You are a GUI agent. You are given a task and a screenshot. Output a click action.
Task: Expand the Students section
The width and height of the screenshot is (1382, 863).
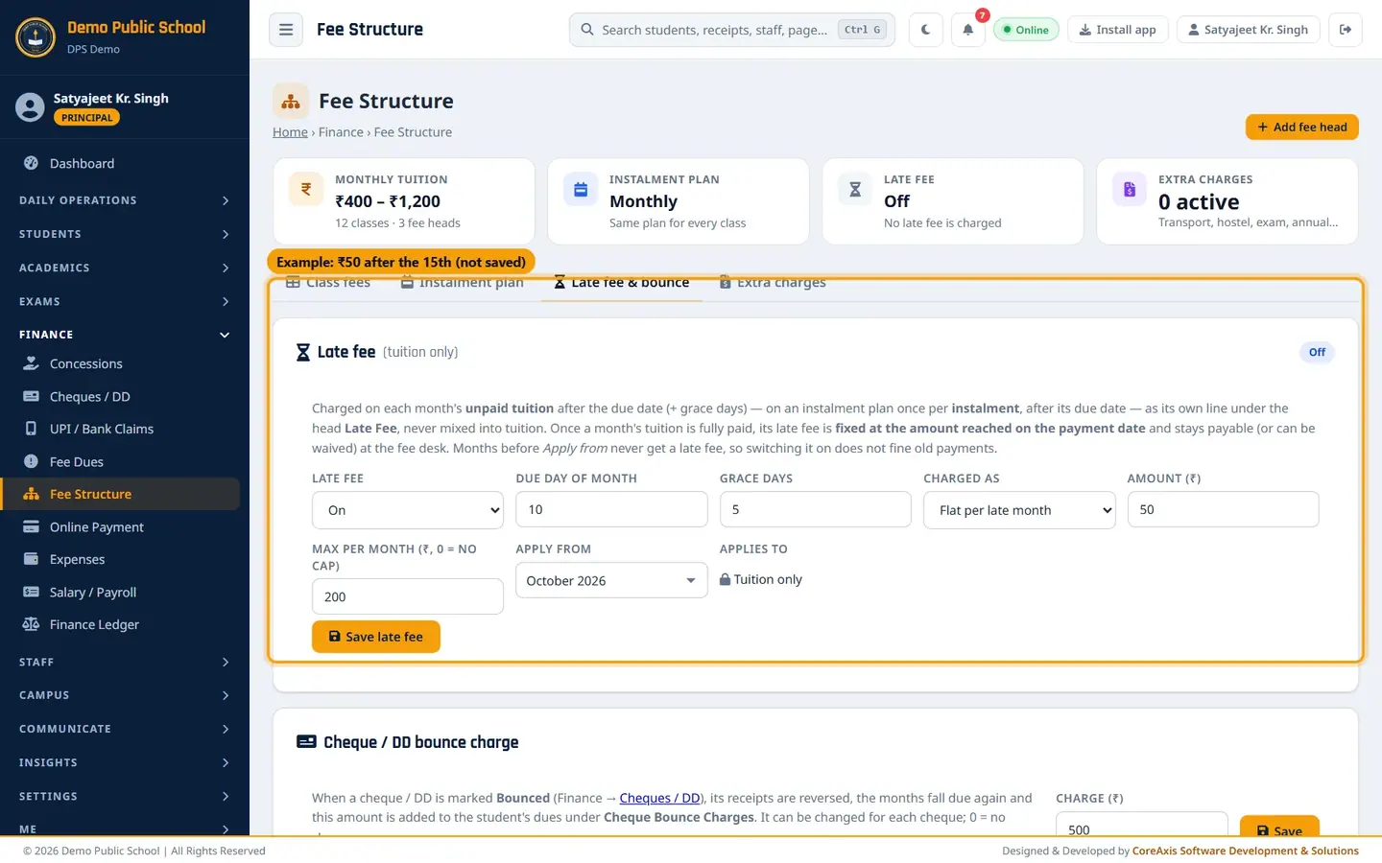125,234
